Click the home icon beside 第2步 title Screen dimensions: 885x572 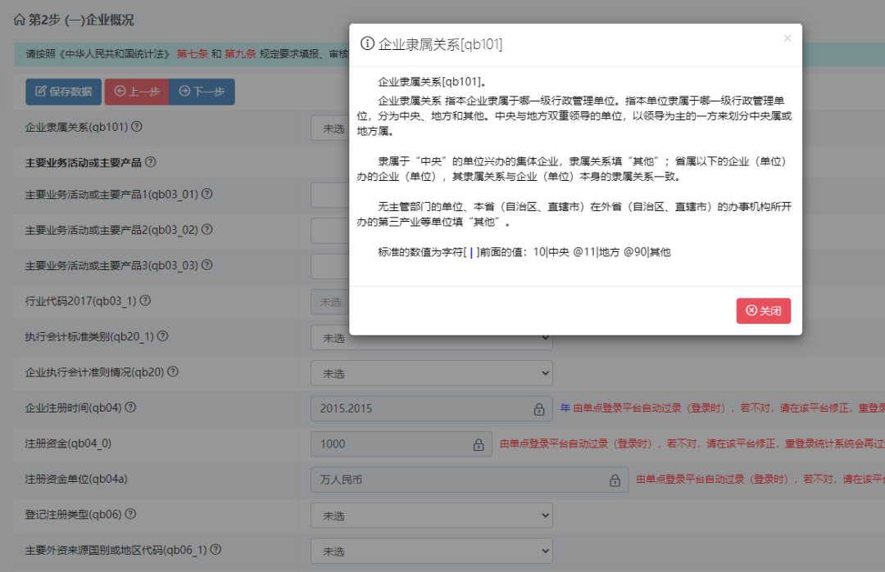(x=19, y=20)
